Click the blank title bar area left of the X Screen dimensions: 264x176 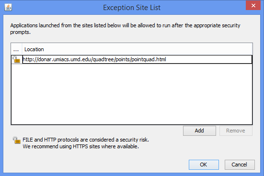(202, 8)
